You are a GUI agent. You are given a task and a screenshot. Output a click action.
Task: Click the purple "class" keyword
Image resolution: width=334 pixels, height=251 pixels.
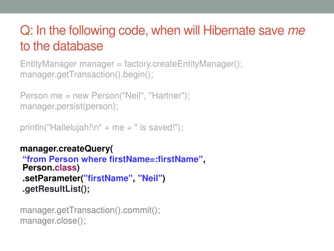(x=66, y=168)
